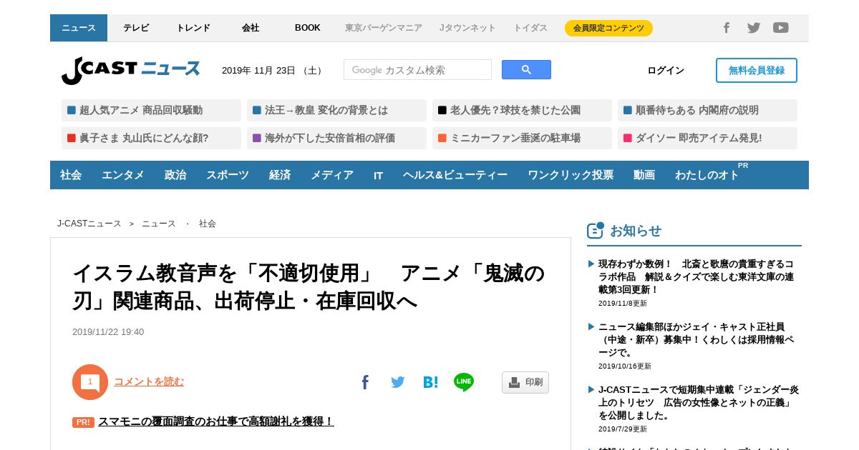Open 海外が下した安倍首相の評価 headline
Image resolution: width=859 pixels, height=450 pixels.
coord(336,138)
